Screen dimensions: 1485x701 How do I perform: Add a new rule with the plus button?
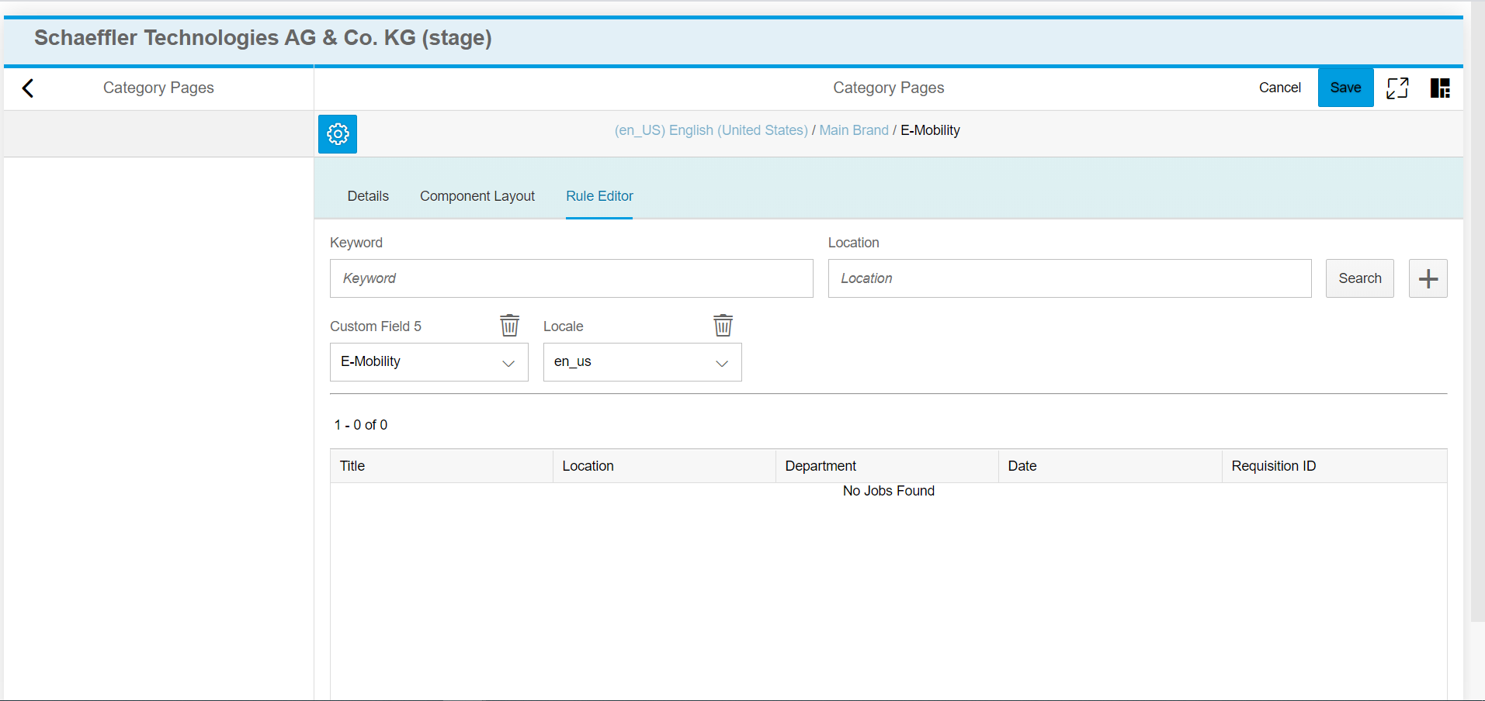[x=1428, y=278]
